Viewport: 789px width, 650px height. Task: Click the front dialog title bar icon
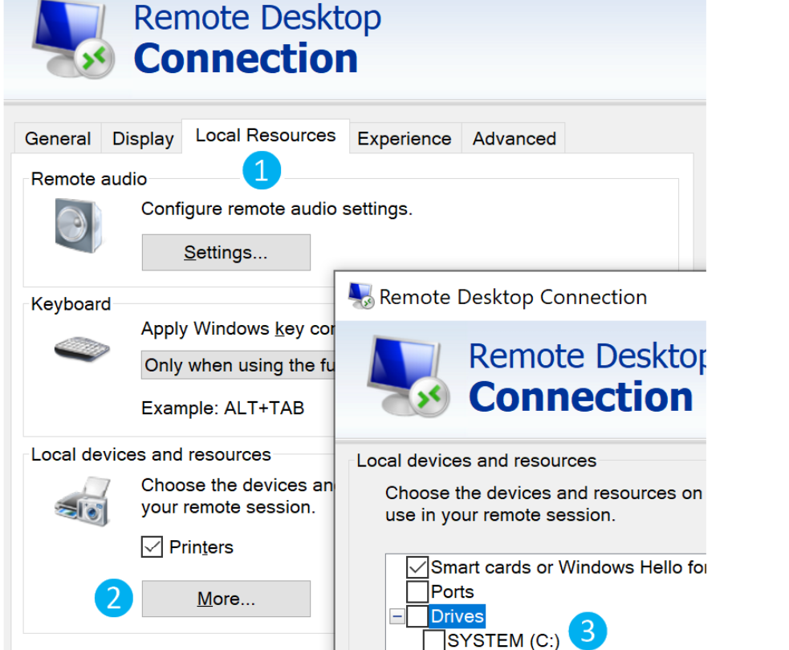[360, 296]
